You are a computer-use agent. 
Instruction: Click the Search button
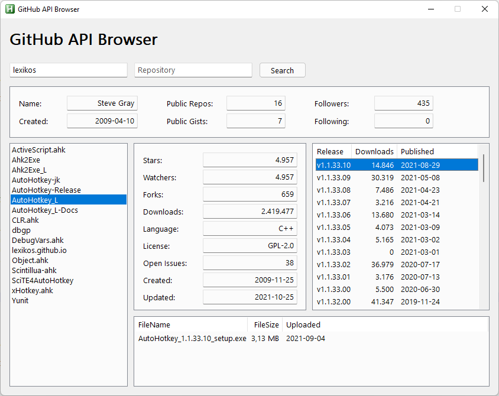[x=282, y=70]
